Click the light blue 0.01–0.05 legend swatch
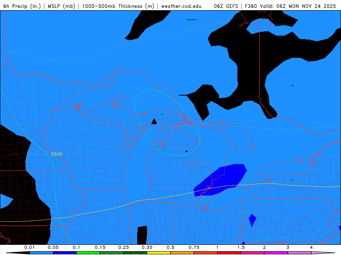Image resolution: width=341 pixels, height=255 pixels. pyautogui.click(x=41, y=253)
